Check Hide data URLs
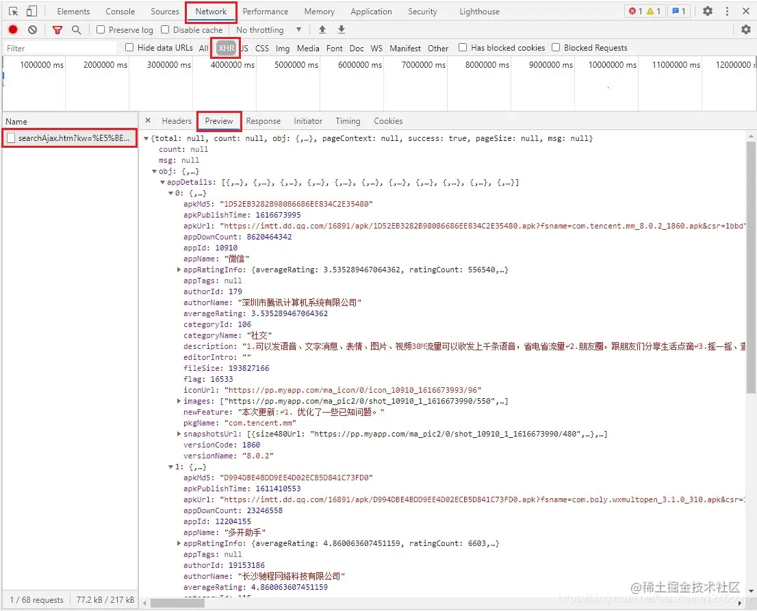 pyautogui.click(x=129, y=47)
